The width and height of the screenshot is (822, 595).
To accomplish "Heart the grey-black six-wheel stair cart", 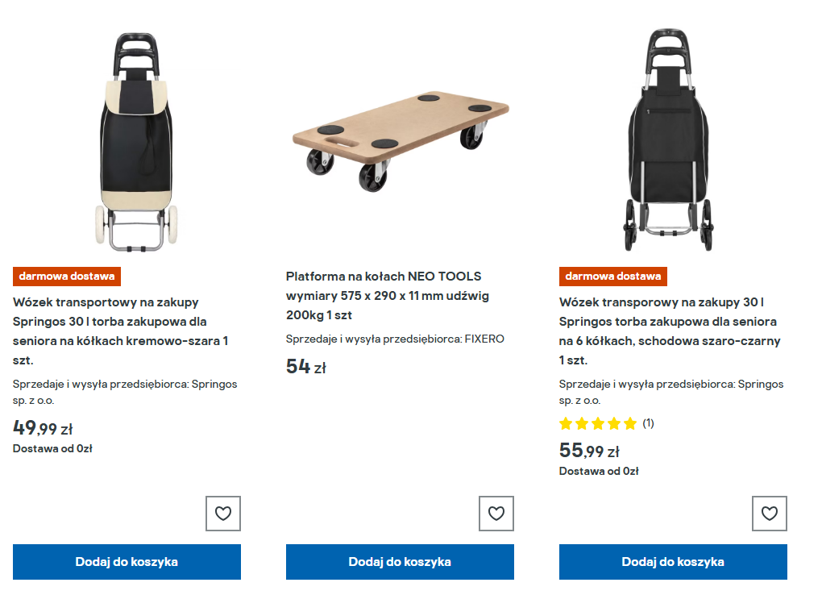I will tap(770, 514).
